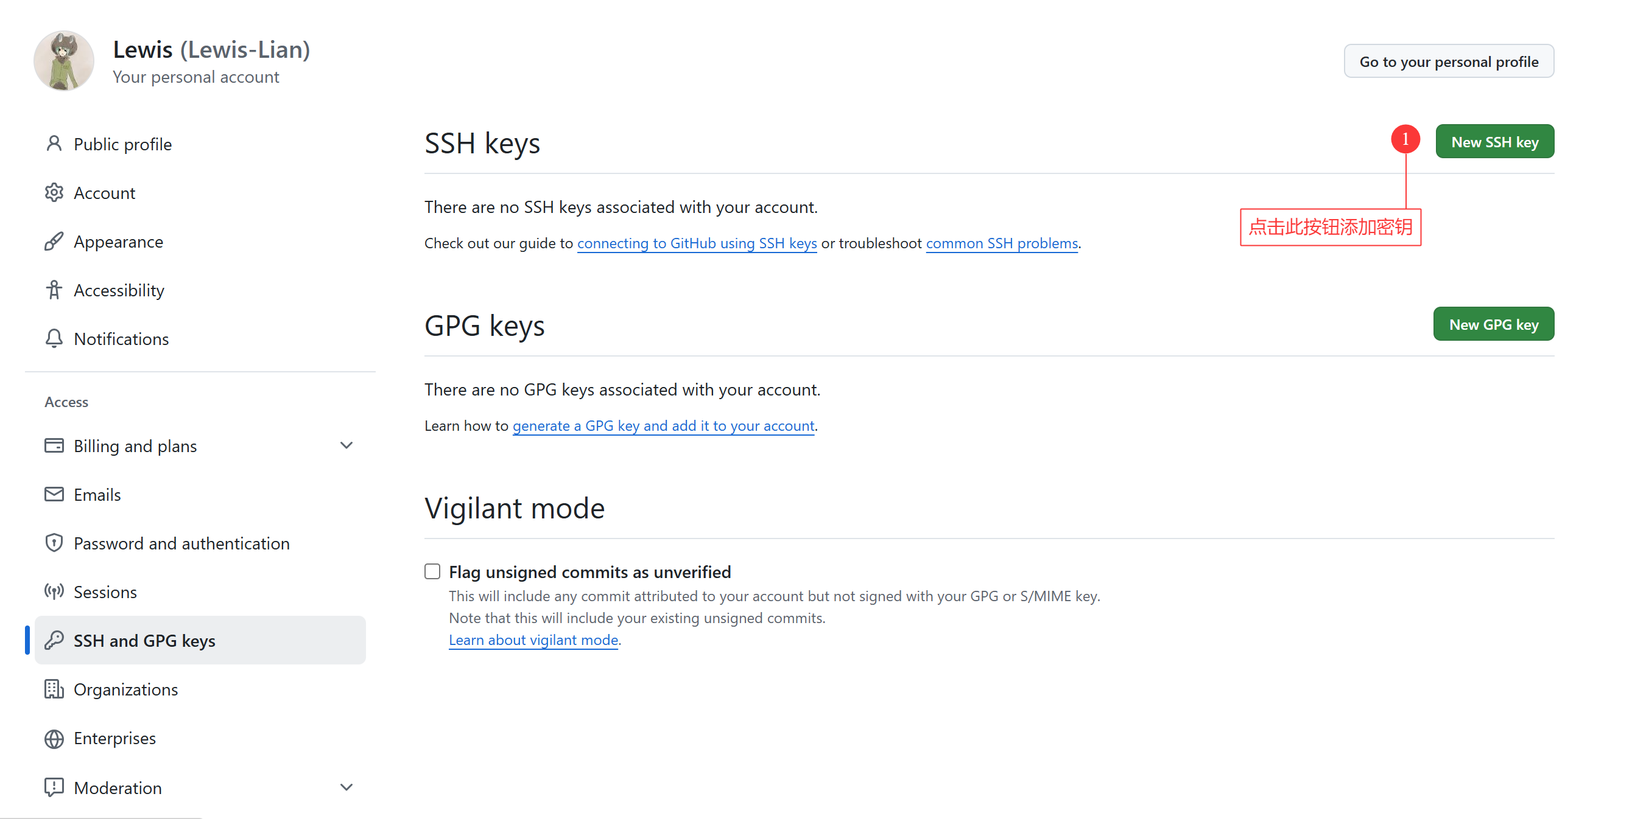Viewport: 1632px width, 819px height.
Task: Click the Appearance paintbrush icon
Action: [54, 241]
